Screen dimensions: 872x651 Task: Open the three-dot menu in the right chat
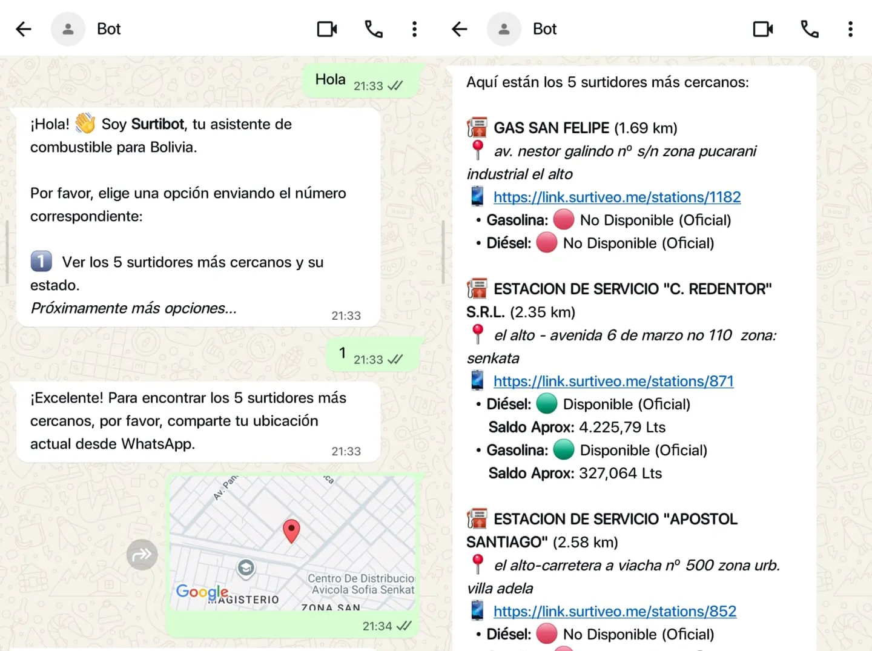coord(850,28)
